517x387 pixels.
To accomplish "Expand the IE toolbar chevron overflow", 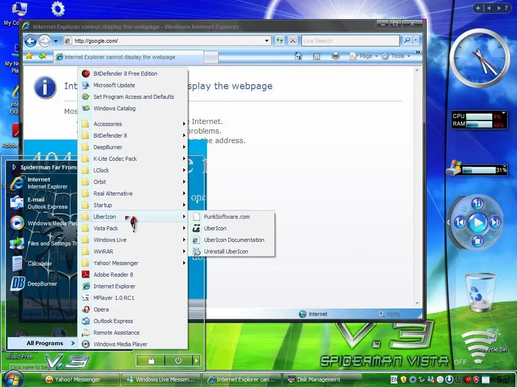I will coord(418,52).
